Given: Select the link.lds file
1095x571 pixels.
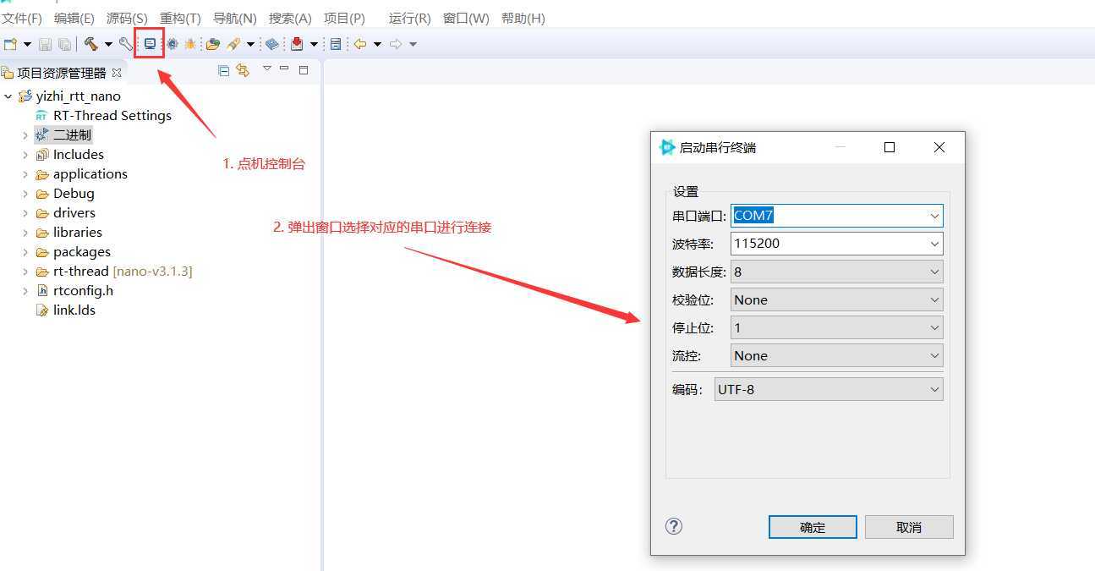Looking at the screenshot, I should coord(74,310).
